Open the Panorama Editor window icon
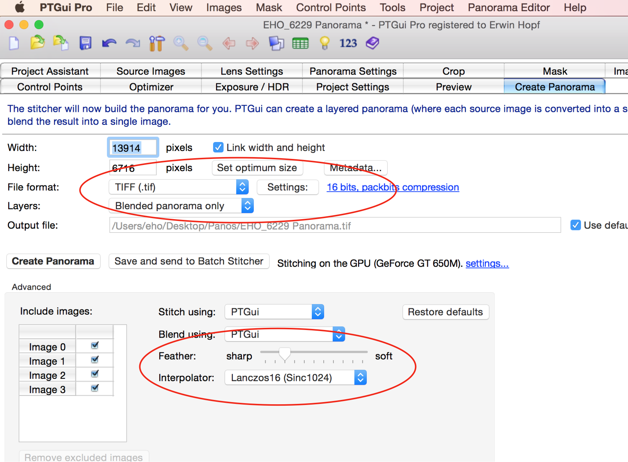This screenshot has width=628, height=462. 276,43
